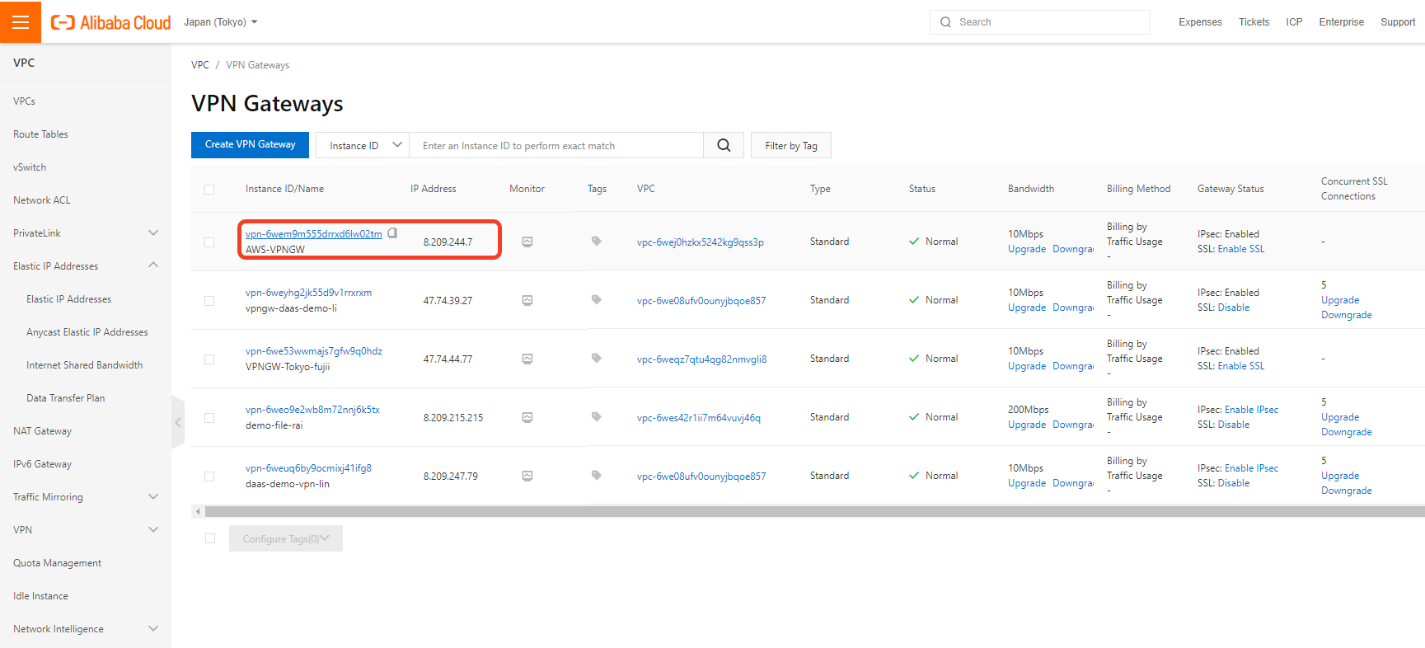Open Enterprise in the top menu
This screenshot has height=648, width=1425.
click(1341, 22)
